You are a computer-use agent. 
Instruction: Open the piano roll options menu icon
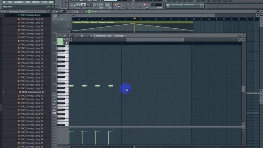point(59,36)
